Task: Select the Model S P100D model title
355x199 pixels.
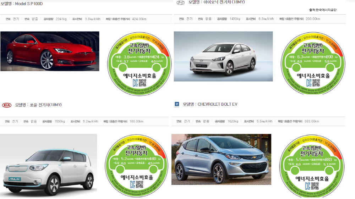Action: tap(22, 4)
